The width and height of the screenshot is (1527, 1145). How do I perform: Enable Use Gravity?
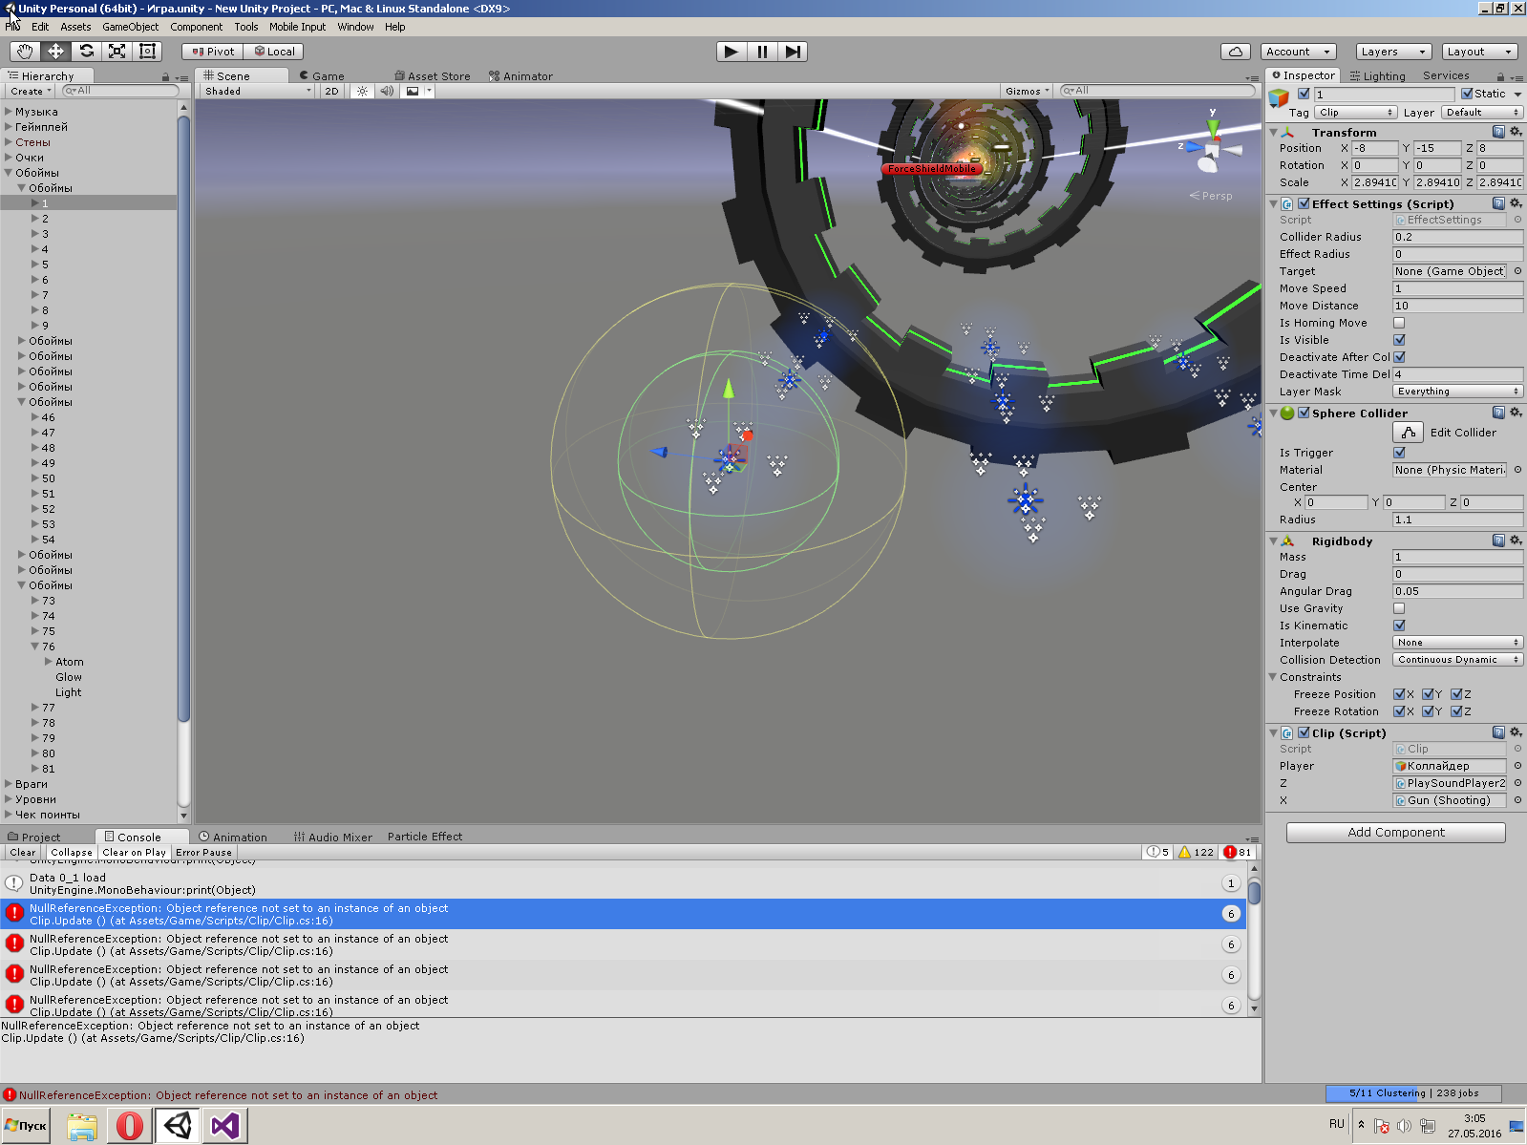[1399, 608]
